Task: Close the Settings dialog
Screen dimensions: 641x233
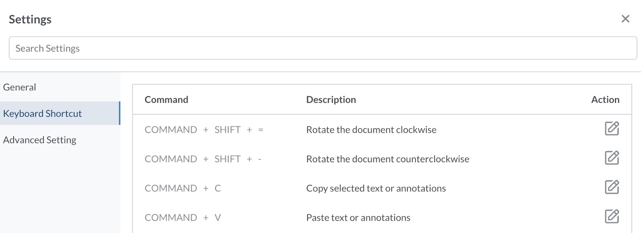Action: tap(625, 19)
